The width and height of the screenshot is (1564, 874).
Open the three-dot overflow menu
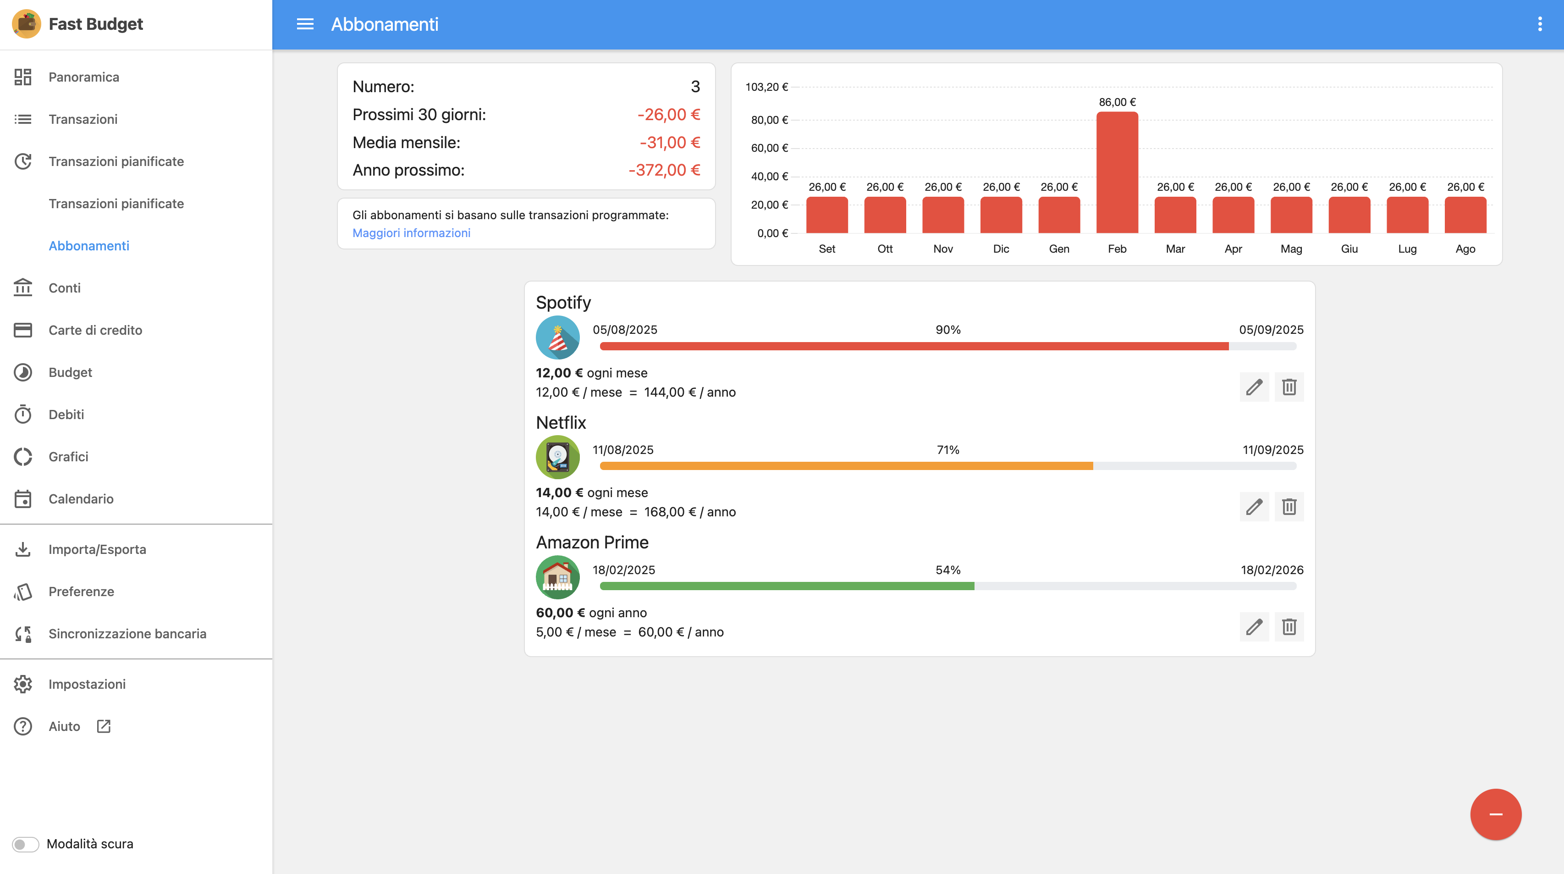1540,24
